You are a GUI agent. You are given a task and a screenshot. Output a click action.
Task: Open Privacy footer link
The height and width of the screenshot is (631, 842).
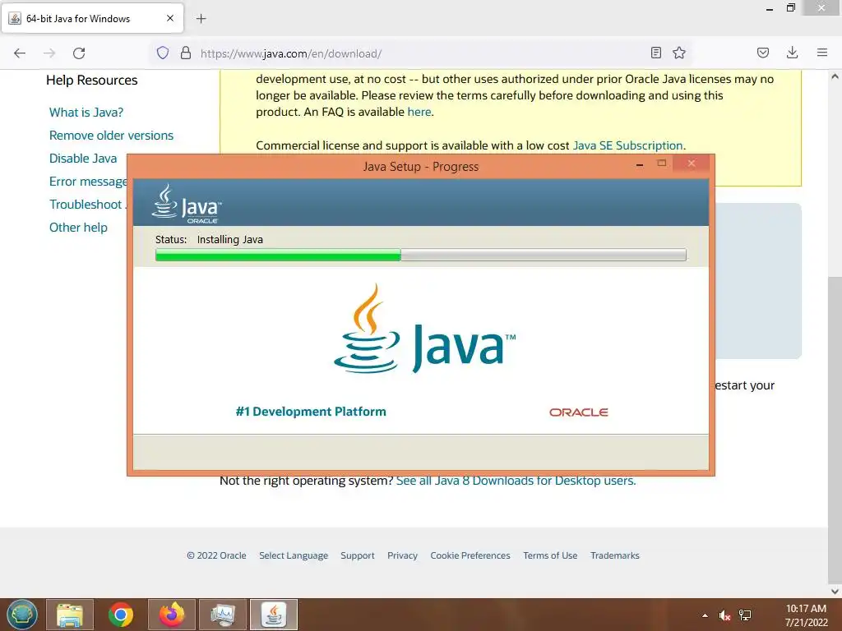click(402, 555)
